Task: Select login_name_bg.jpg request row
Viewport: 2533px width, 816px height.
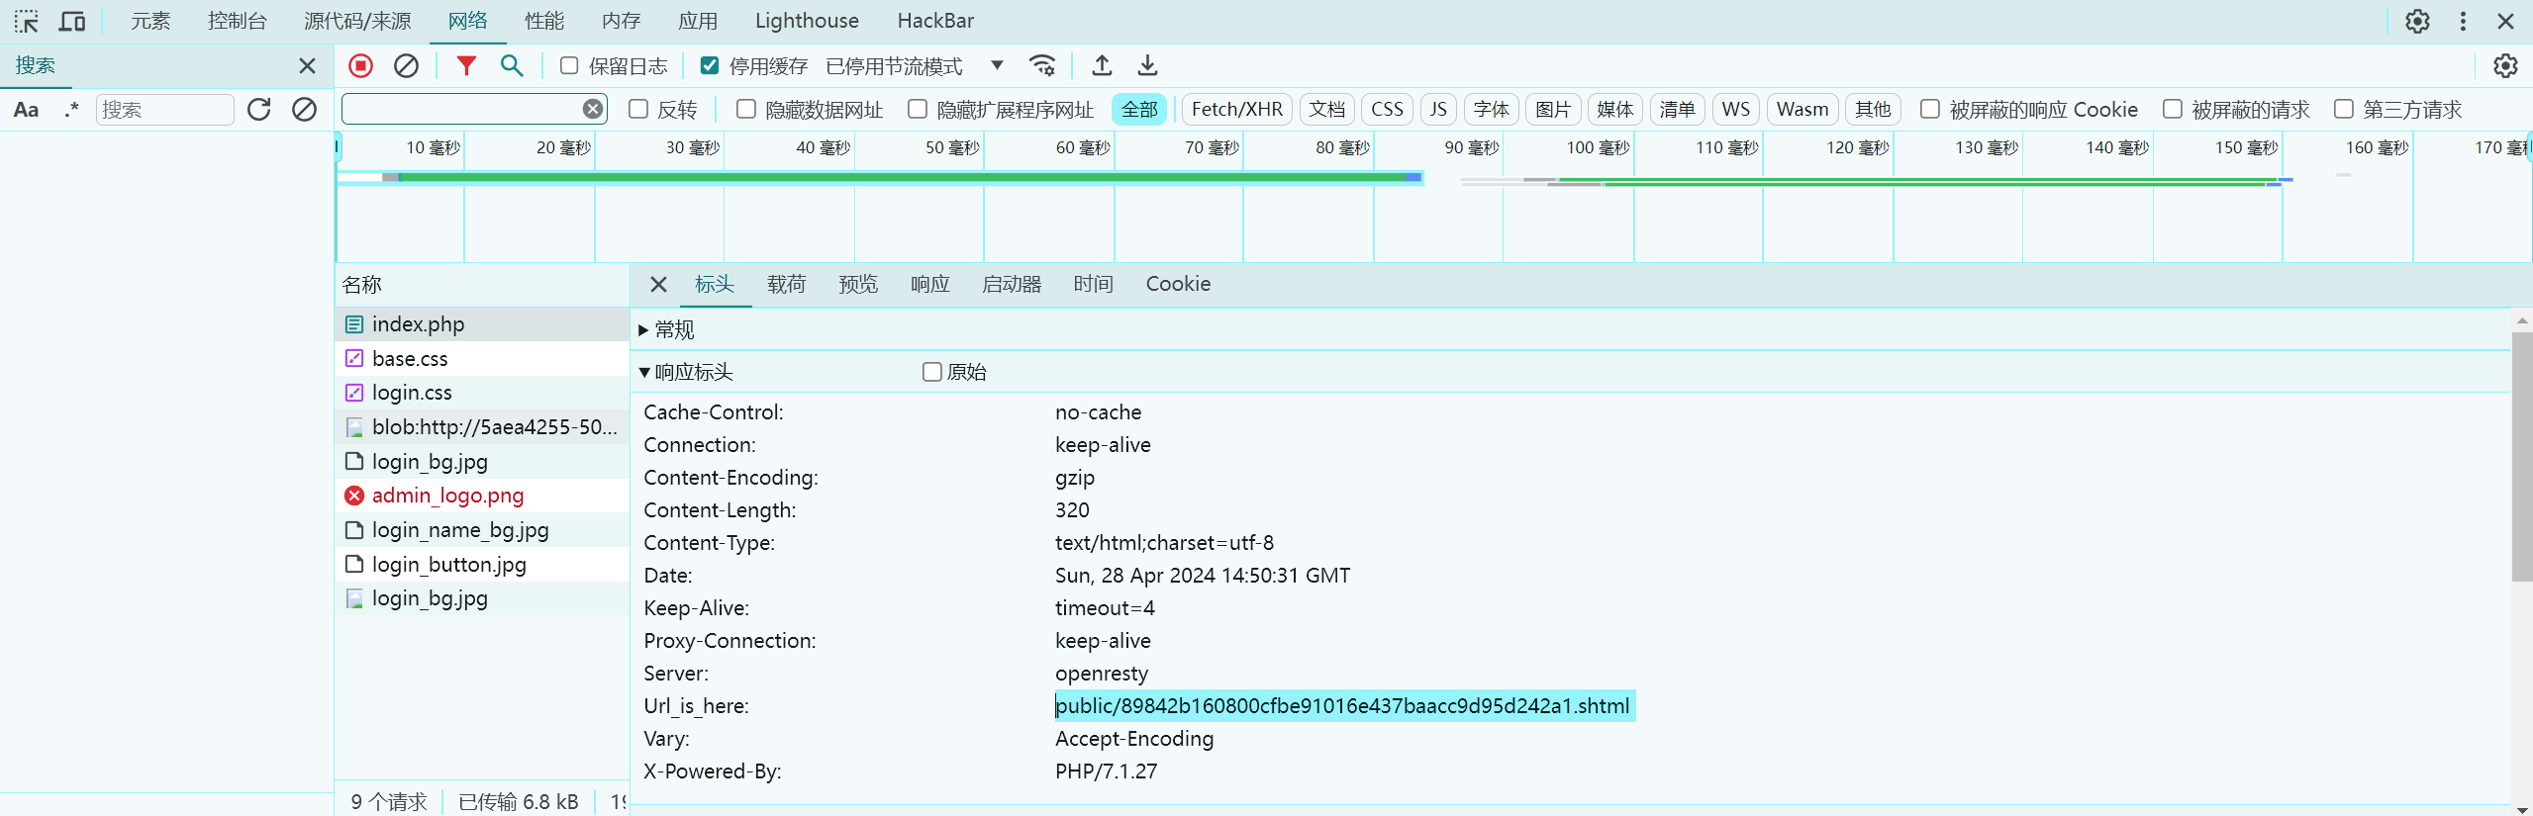Action: [x=482, y=530]
